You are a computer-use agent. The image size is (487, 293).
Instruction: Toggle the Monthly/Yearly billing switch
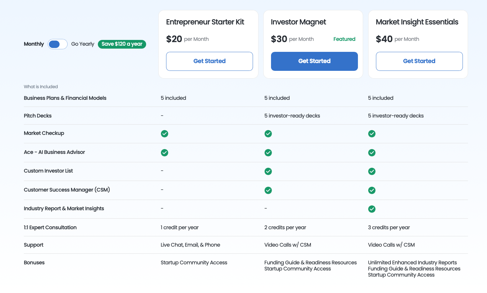click(57, 44)
